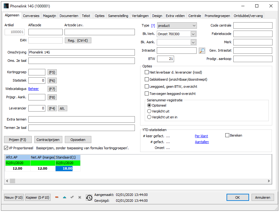Viewport: 279px width, 212px height.
Task: Click the Kortinggroep (F5) button
Action: (52, 72)
